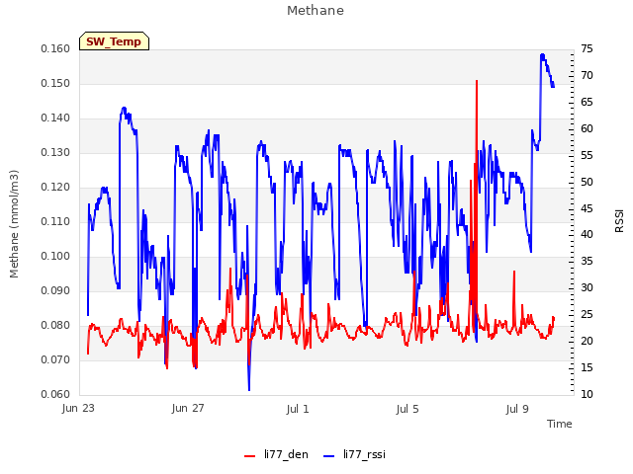Click the 0.160 left axis value
The height and width of the screenshot is (474, 633).
click(x=55, y=48)
